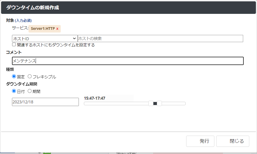Remove the Server1:HTTP service tag
257x154 pixels.
[x=57, y=29]
